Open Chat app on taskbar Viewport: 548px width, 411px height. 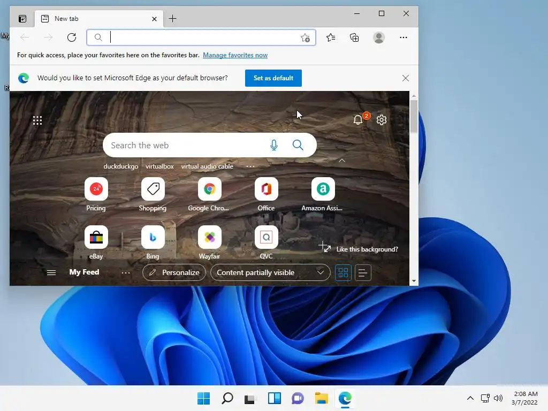(x=298, y=398)
